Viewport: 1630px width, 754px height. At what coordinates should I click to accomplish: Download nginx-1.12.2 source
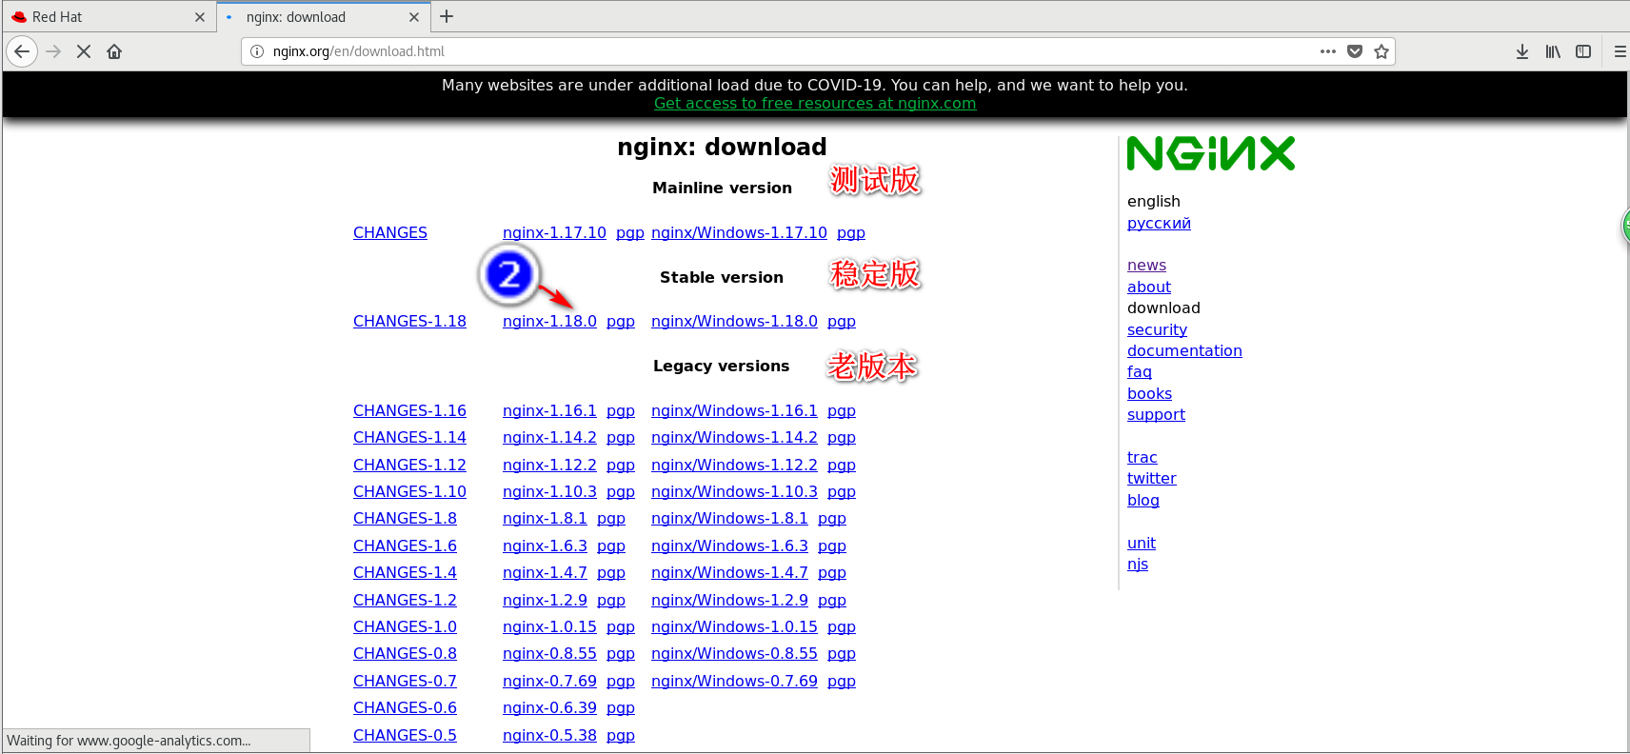point(549,465)
